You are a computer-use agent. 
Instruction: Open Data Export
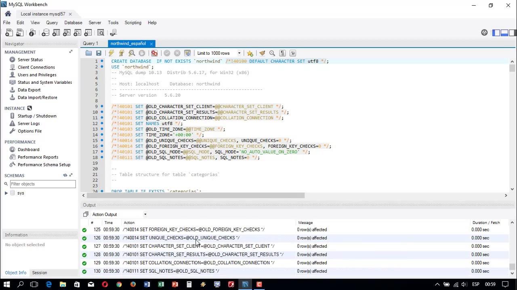click(29, 90)
